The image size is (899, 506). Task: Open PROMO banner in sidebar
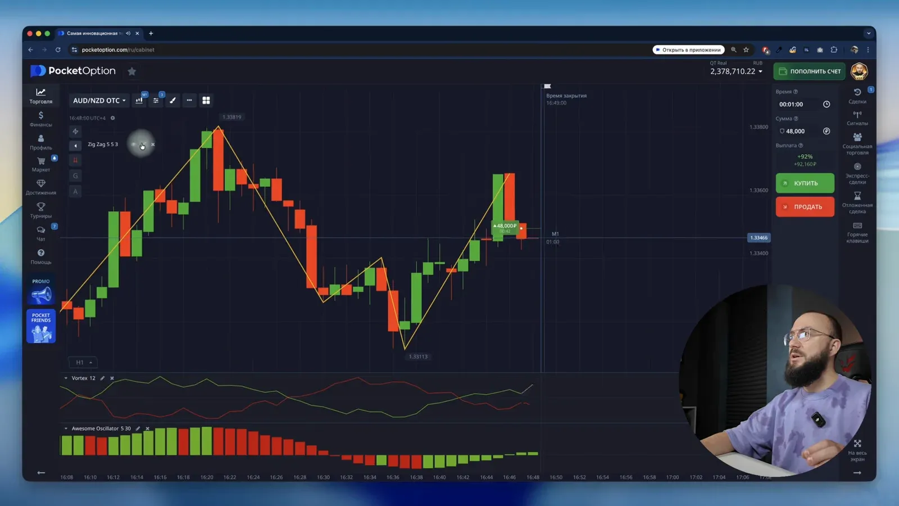40,290
